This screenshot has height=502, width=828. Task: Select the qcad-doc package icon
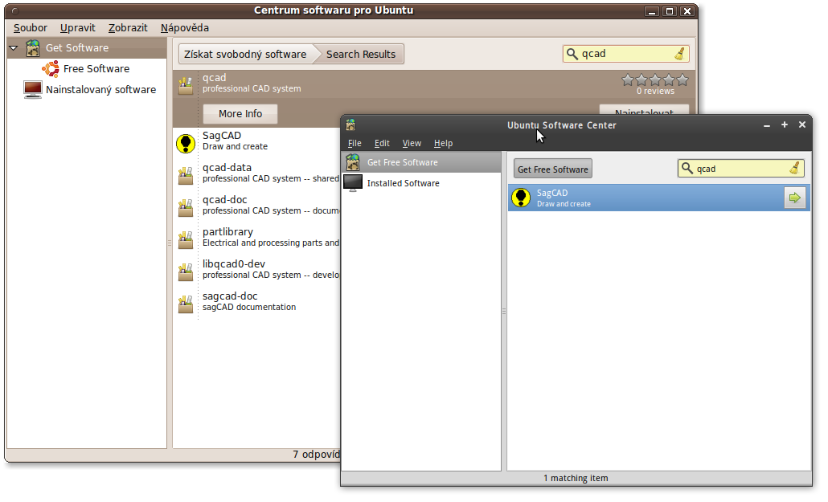[x=186, y=208]
